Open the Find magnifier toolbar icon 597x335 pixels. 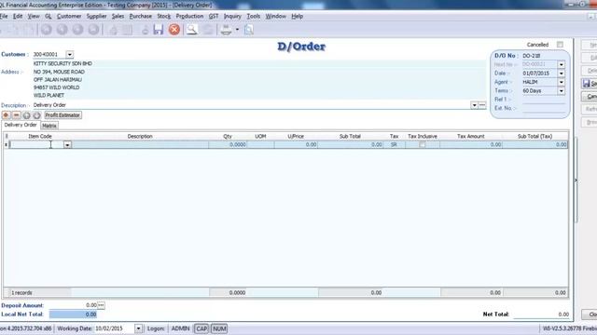pos(192,30)
